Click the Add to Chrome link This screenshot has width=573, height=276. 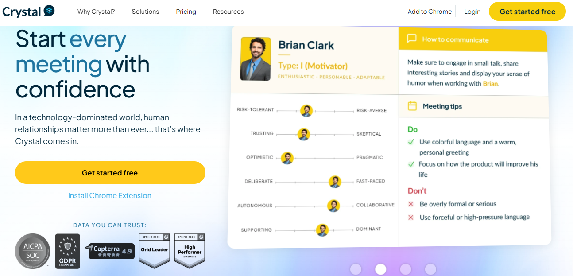coord(430,12)
